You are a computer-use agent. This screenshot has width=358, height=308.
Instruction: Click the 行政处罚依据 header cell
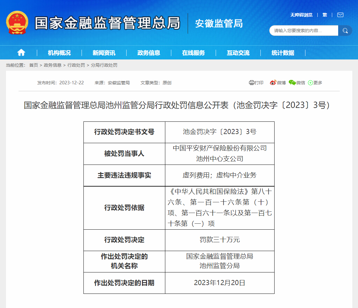click(124, 208)
